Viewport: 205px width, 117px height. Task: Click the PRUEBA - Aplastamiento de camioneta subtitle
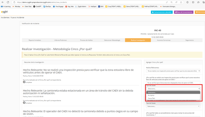coord(157,34)
